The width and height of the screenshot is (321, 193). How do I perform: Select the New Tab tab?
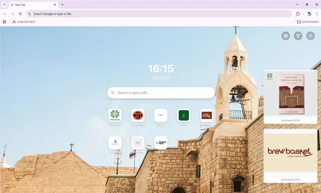[33, 5]
